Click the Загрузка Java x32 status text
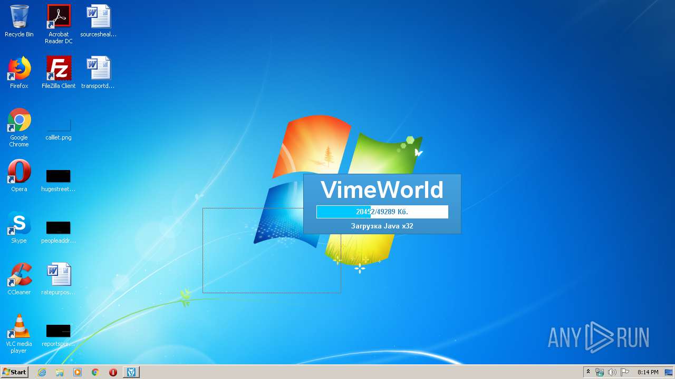This screenshot has width=675, height=379. 382,226
